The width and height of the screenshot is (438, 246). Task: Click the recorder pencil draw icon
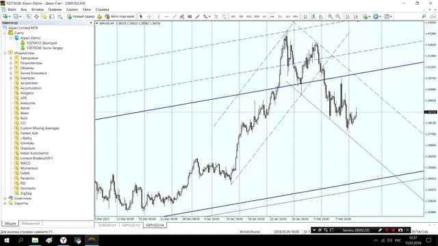click(380, 230)
